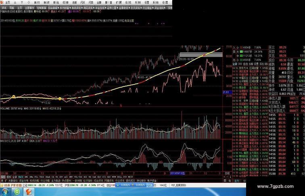Screen dimensions: 305x196
Task: Click the dark green swatch beside 4585手
Action: point(241,60)
